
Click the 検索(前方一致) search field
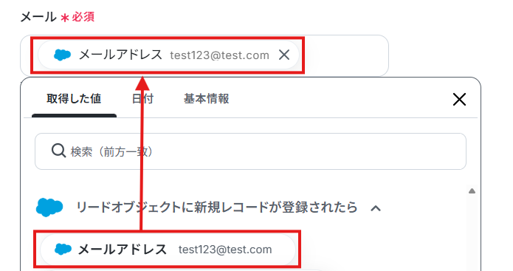[x=250, y=151]
